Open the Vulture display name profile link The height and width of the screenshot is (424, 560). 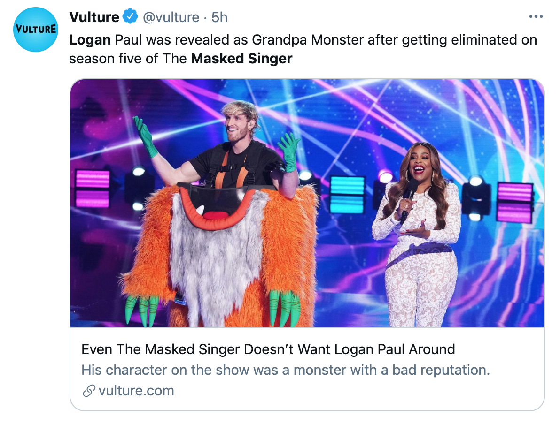coord(94,17)
